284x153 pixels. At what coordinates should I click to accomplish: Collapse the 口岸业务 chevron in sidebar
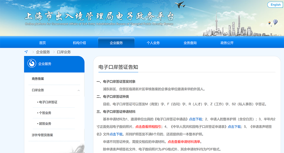[x=79, y=90]
